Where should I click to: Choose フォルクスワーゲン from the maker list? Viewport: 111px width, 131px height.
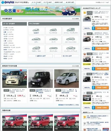pos(9,52)
